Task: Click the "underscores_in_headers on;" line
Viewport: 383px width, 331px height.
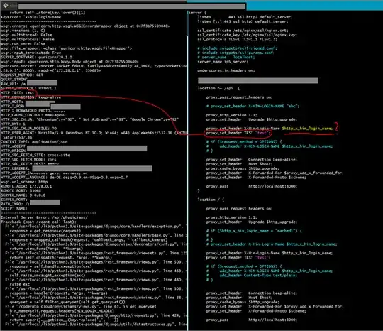Action: 226,70
